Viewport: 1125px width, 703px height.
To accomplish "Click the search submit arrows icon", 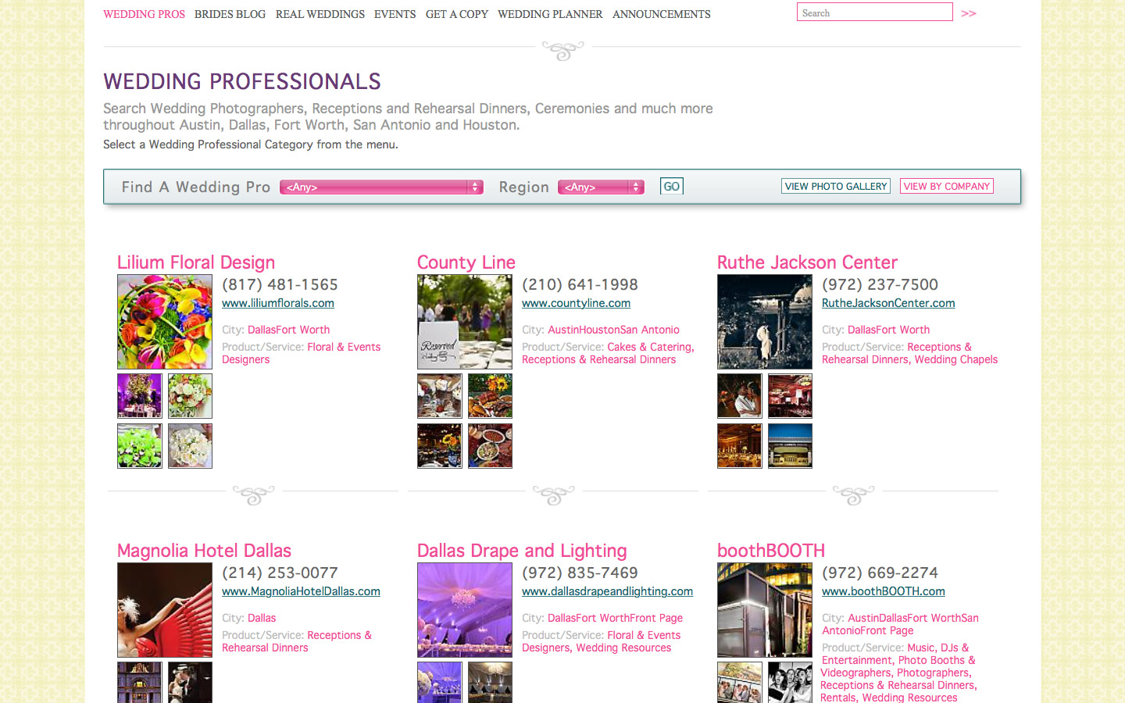I will tap(968, 13).
